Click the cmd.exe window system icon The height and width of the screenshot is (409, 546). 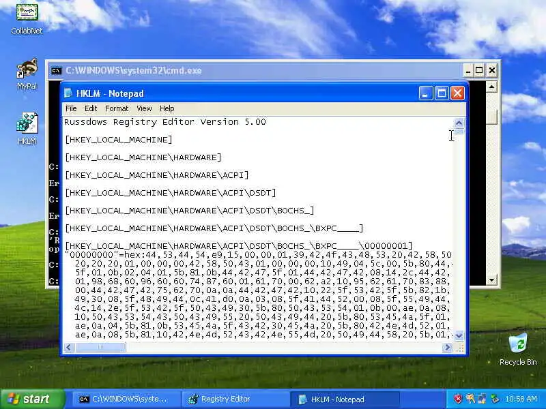point(56,71)
